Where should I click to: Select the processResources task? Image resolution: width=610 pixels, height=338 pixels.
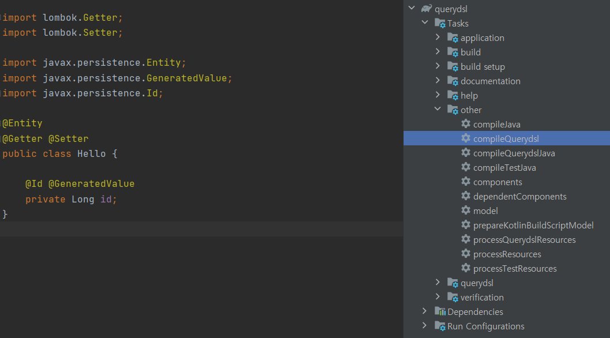pos(507,254)
